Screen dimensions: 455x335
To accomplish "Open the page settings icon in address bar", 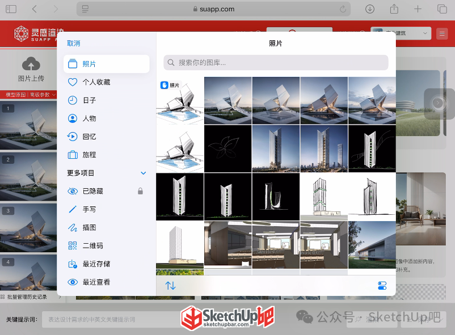I will [85, 9].
